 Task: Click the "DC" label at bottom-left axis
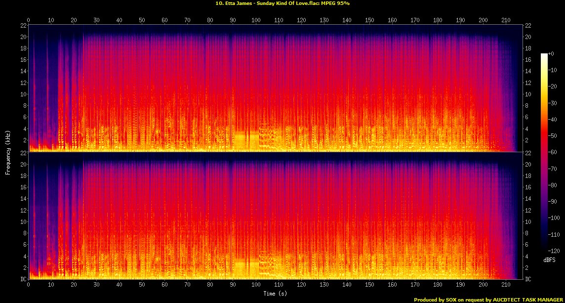[x=23, y=279]
